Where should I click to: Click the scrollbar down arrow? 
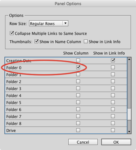(129, 132)
